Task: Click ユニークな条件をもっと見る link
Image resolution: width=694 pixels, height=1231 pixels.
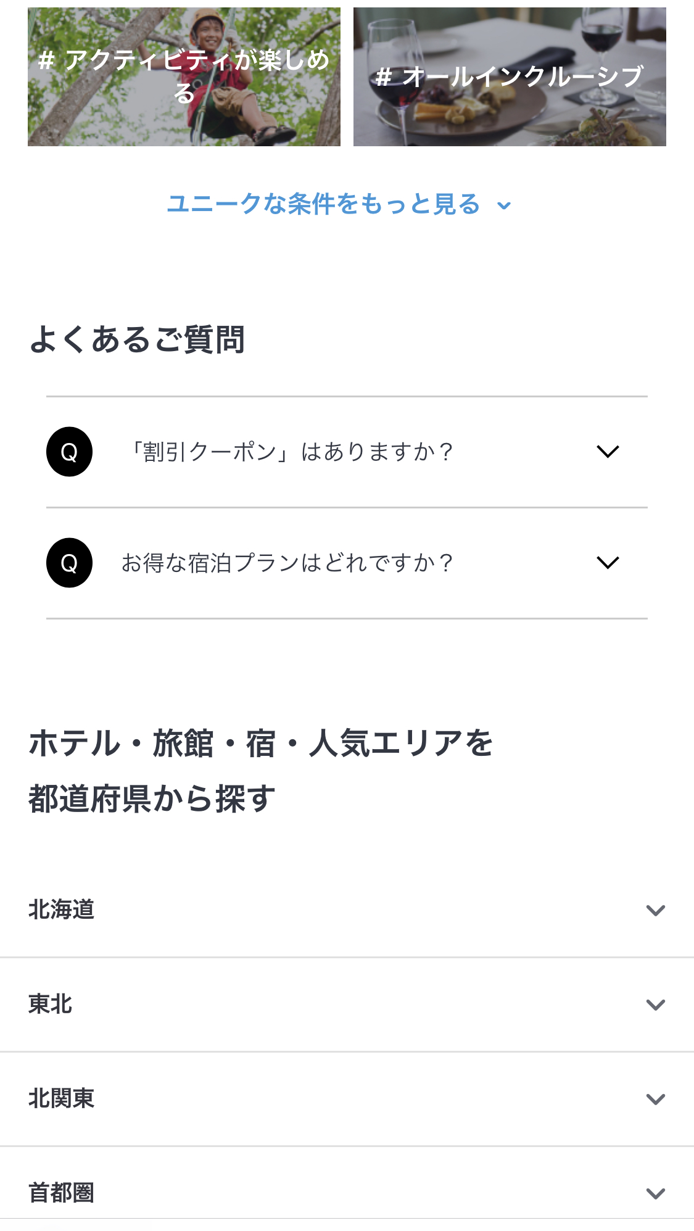Action: pyautogui.click(x=323, y=204)
